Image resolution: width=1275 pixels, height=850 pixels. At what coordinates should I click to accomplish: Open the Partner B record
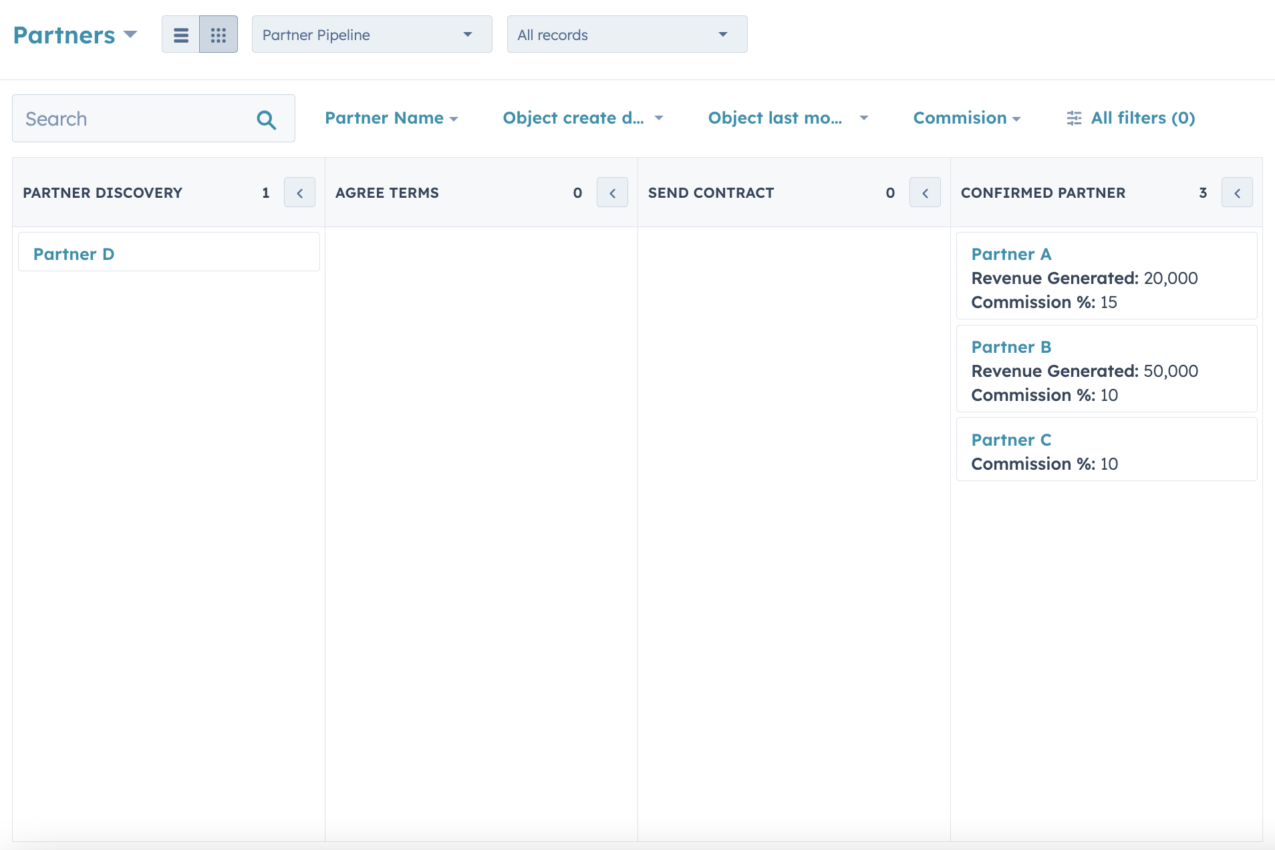[1011, 347]
